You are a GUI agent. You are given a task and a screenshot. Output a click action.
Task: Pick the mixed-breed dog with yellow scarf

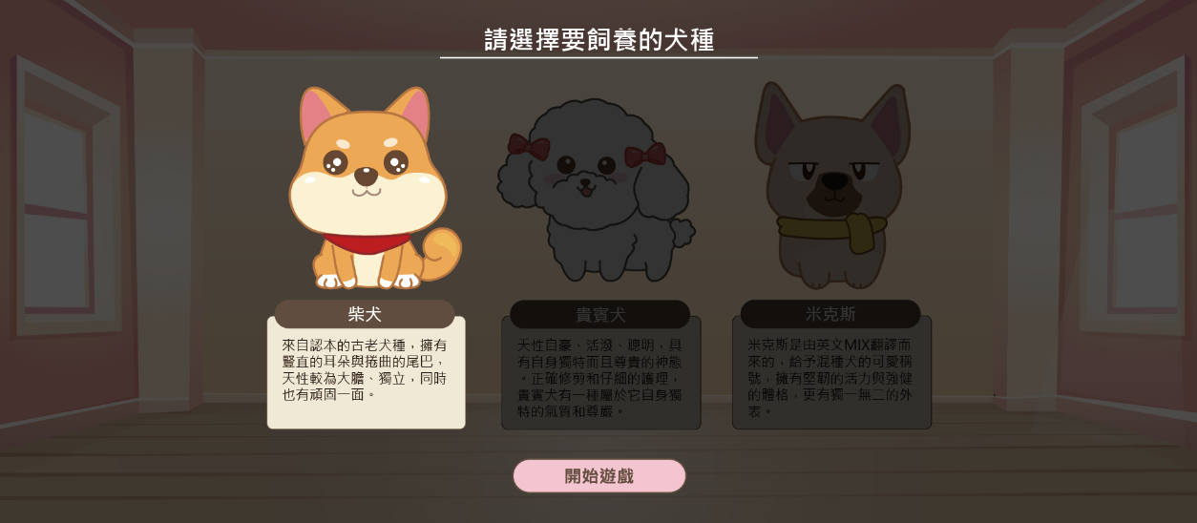point(831,186)
